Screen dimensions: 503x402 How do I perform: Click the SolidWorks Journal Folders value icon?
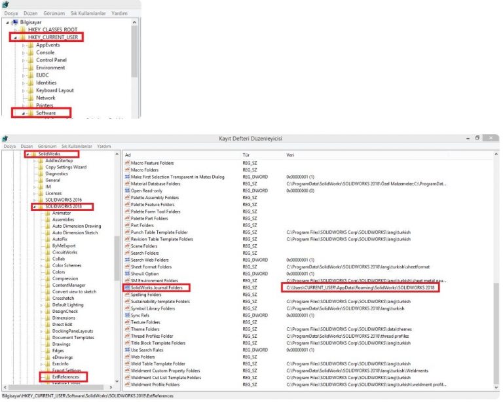tap(127, 287)
